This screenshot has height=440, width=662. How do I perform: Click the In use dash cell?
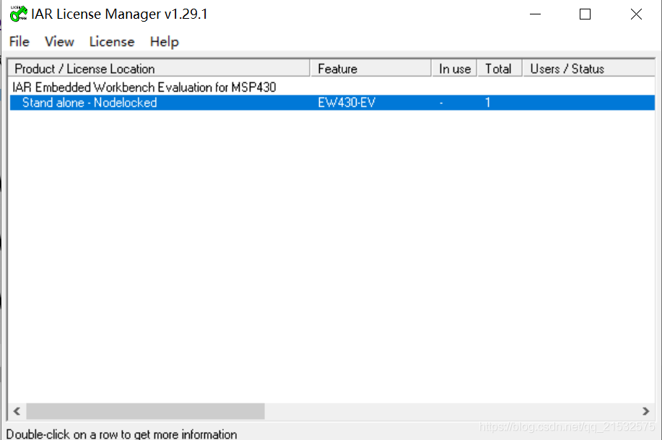pos(441,103)
